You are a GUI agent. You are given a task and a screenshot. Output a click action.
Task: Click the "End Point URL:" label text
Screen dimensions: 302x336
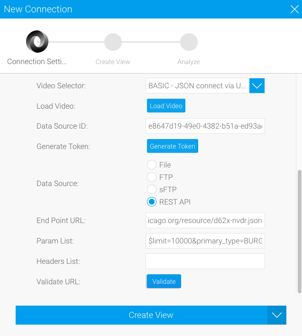pyautogui.click(x=61, y=221)
